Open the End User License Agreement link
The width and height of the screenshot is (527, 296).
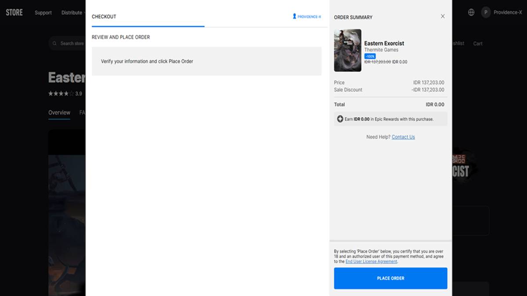[371, 261]
